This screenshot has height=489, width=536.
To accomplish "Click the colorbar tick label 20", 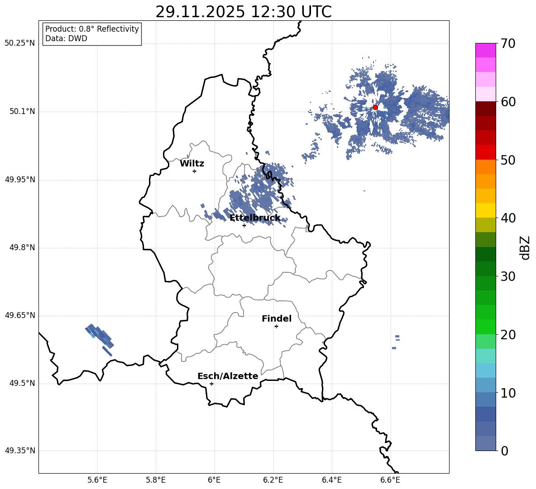I will [x=507, y=335].
